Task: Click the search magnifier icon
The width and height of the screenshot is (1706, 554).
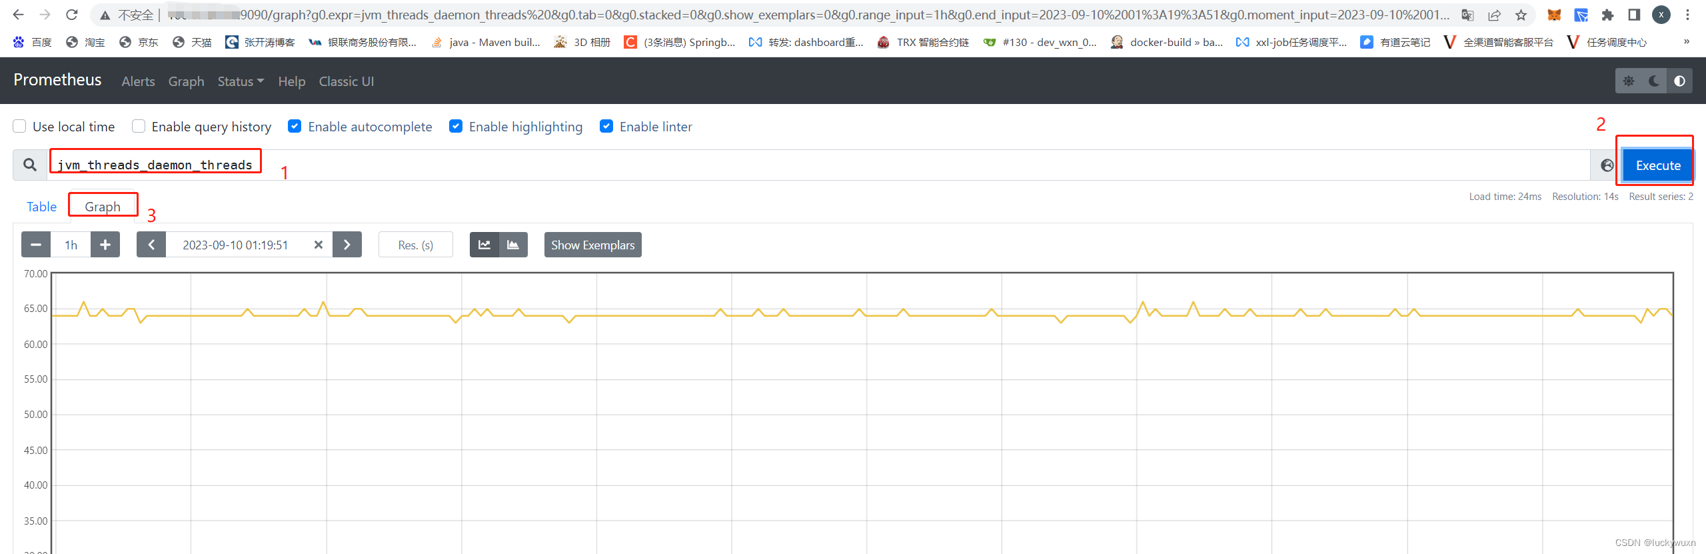Action: 30,165
